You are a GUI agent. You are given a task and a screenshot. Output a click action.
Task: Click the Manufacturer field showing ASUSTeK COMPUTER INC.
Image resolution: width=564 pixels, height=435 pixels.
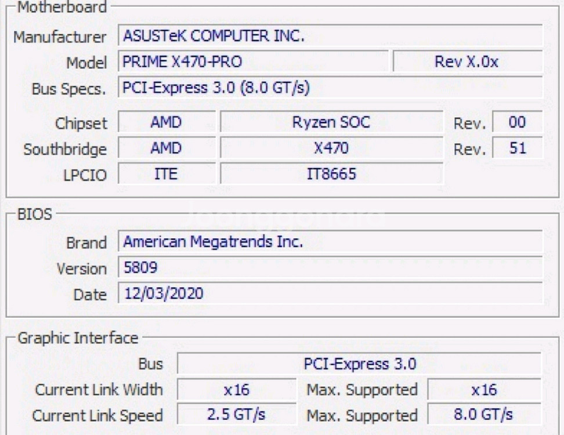(x=330, y=36)
